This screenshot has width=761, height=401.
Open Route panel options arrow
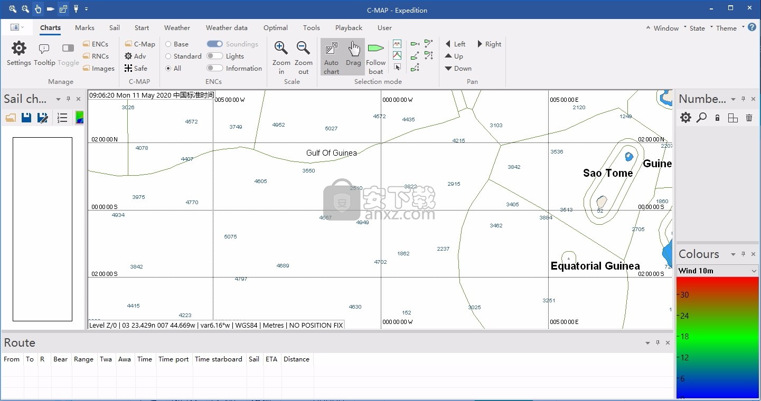click(647, 343)
